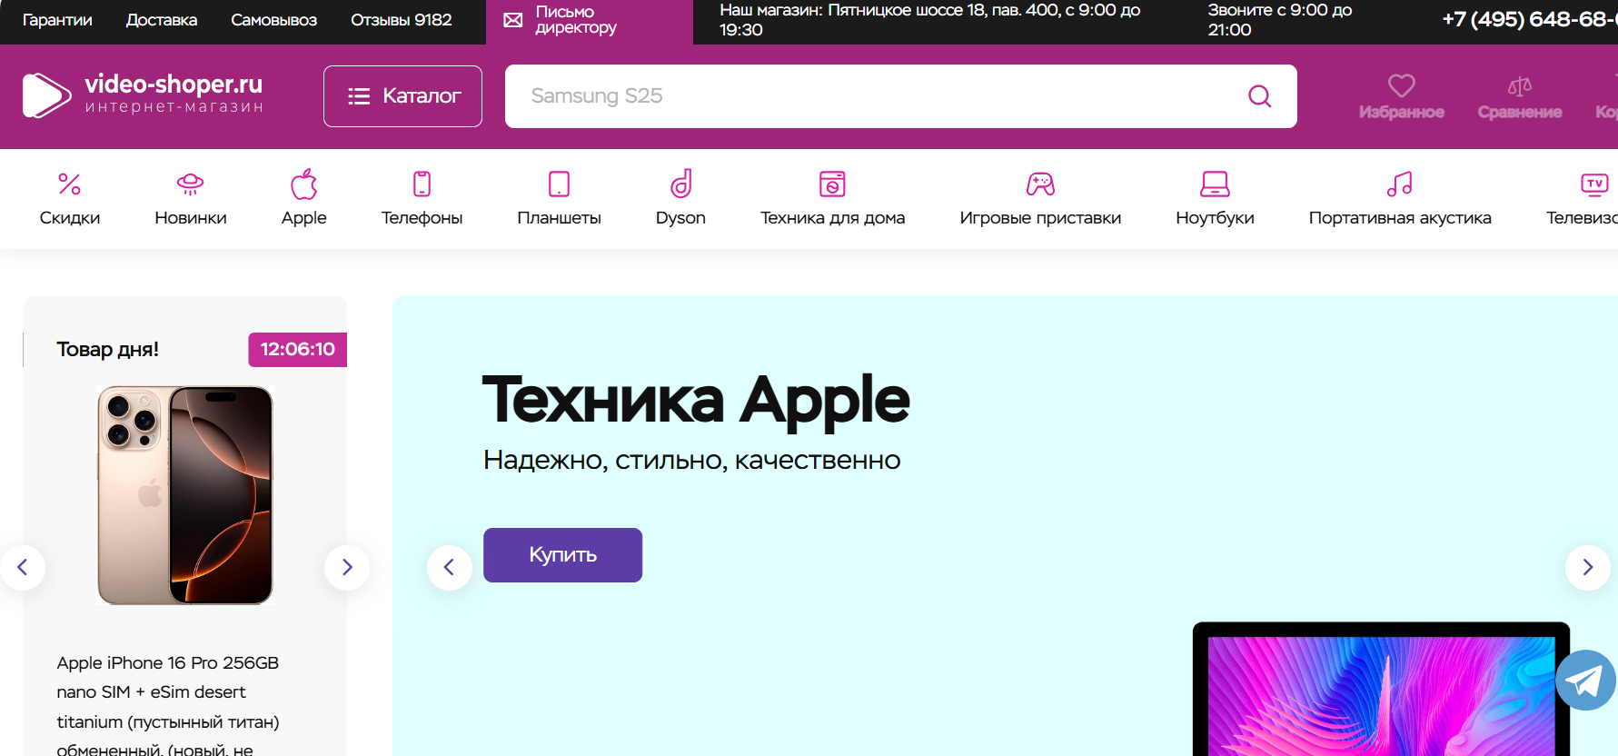
Task: Go to previous banner slide
Action: (450, 568)
